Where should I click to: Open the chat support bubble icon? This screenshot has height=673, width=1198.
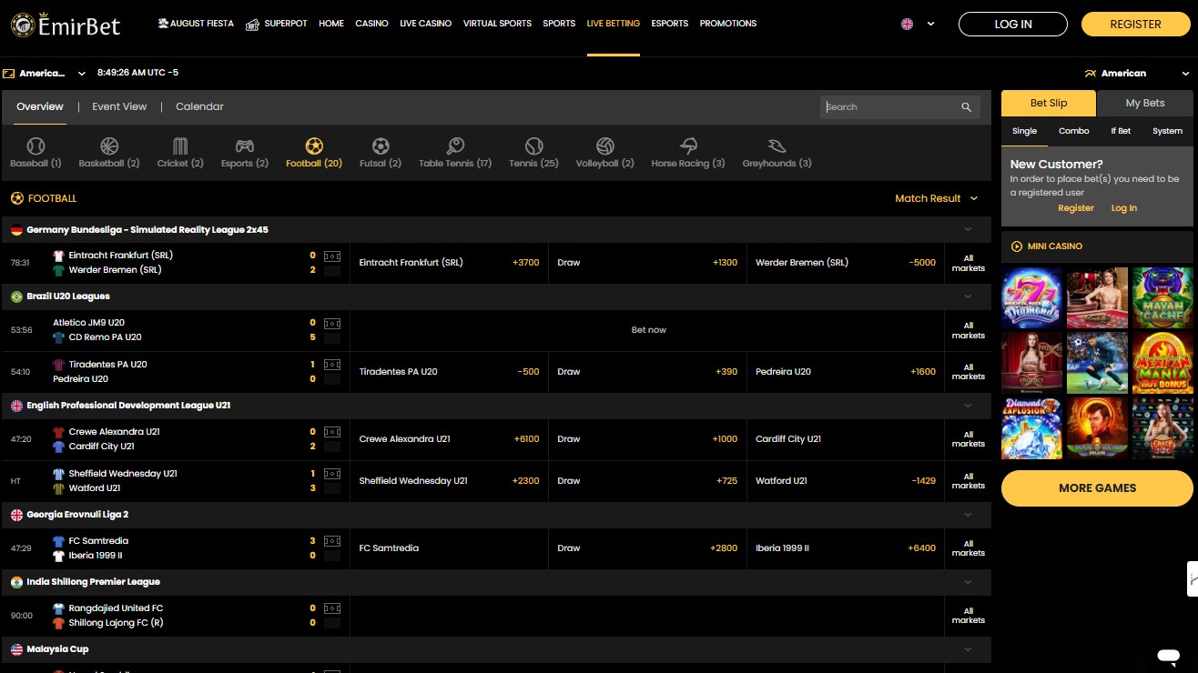[1169, 655]
